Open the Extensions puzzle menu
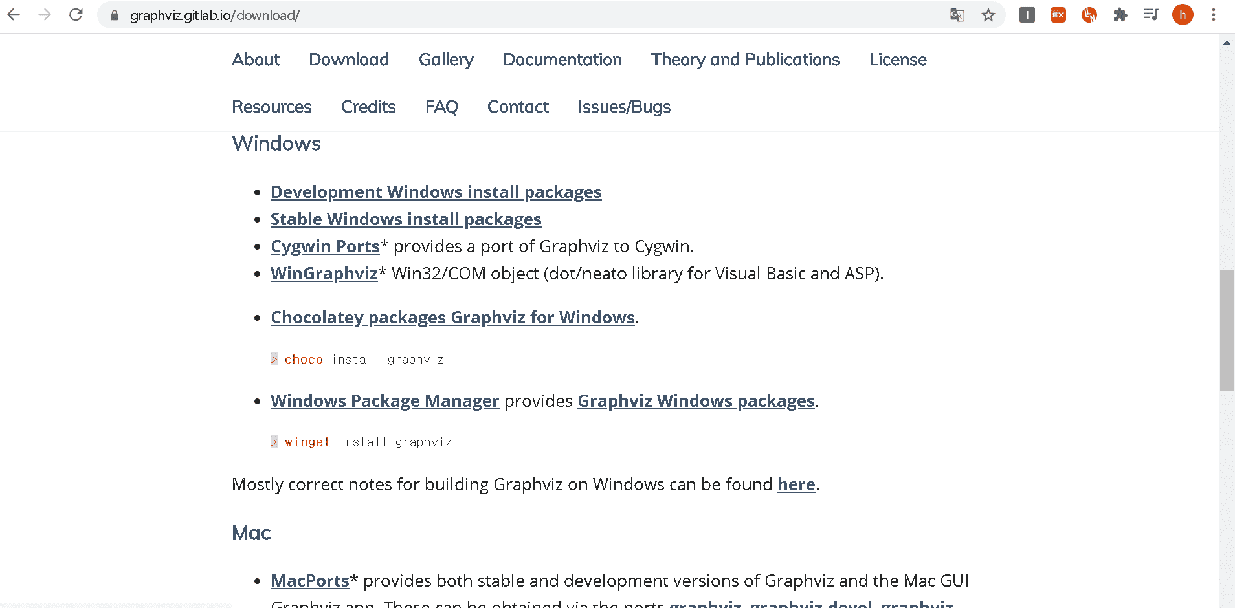The image size is (1235, 608). pos(1120,15)
